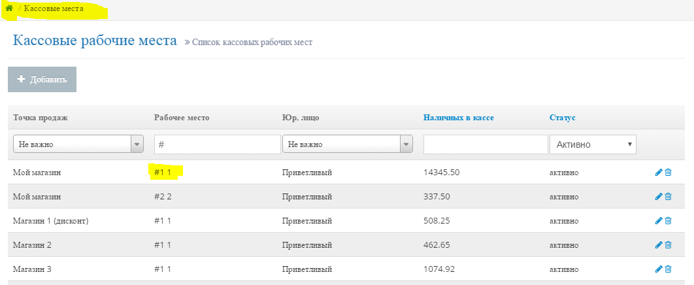
Task: Delete the Магазин 2 row
Action: point(668,245)
